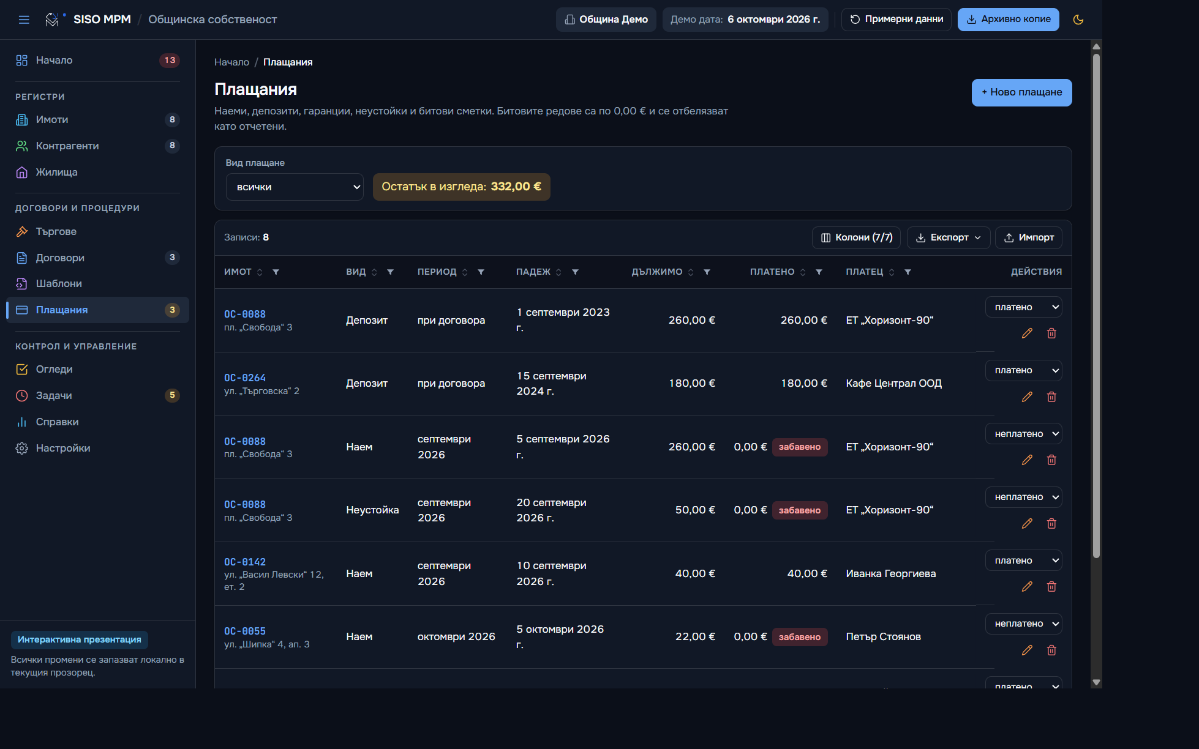Sort by the ПАДЕЖ column arrows
1199x749 pixels.
pyautogui.click(x=558, y=272)
